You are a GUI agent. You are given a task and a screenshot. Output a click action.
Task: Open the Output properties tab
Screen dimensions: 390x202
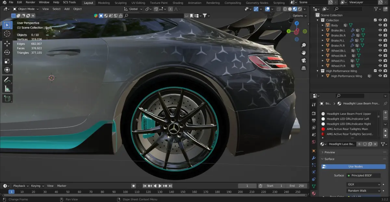pos(314,121)
